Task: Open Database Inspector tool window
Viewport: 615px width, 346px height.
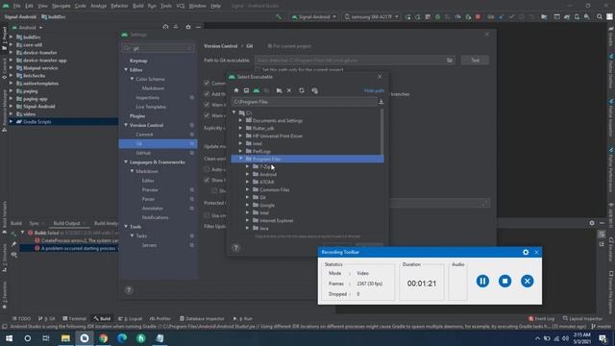Action: point(202,318)
